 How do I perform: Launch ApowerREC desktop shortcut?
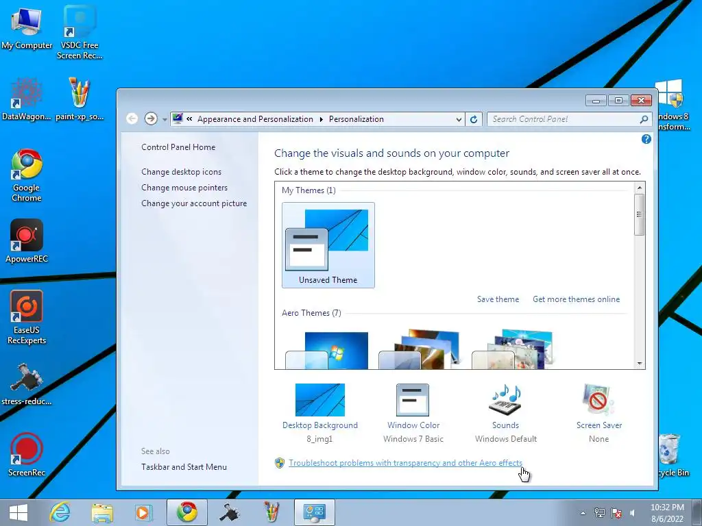coord(27,242)
